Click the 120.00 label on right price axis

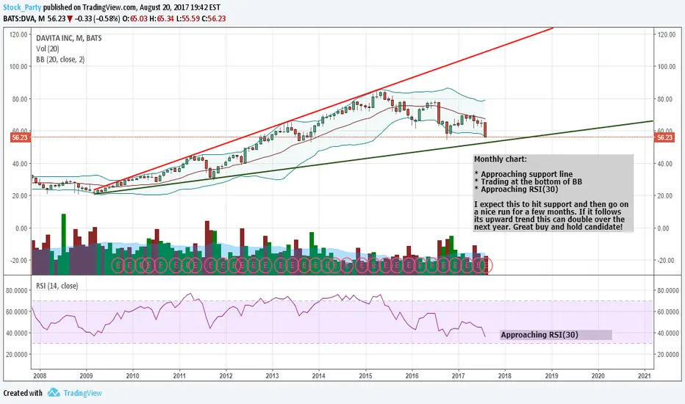coord(667,35)
